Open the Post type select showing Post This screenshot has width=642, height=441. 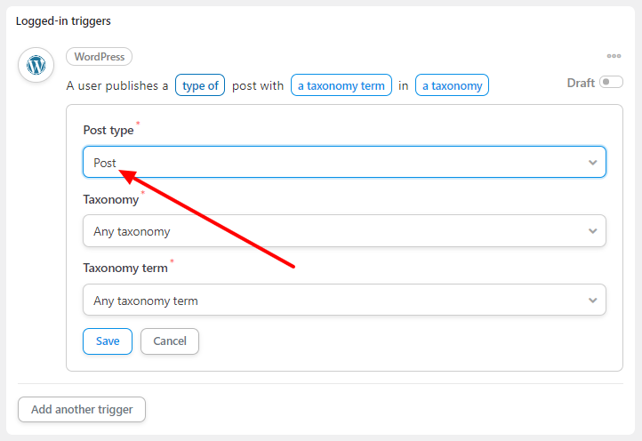[344, 162]
